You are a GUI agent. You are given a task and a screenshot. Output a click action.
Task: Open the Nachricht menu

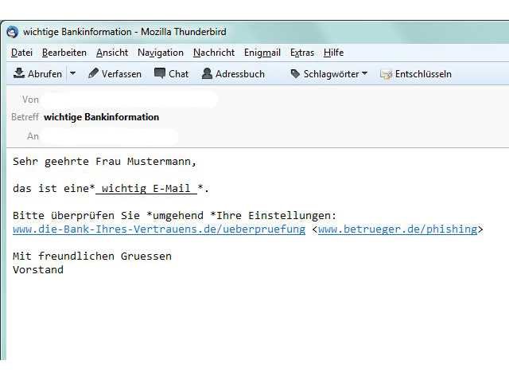pos(213,53)
